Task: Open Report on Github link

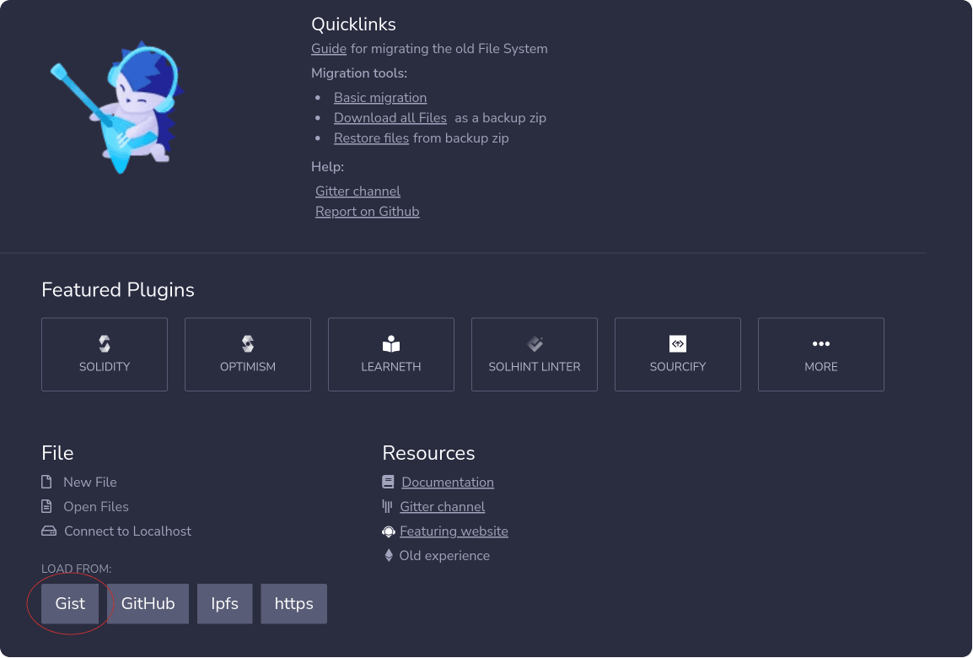Action: [368, 212]
